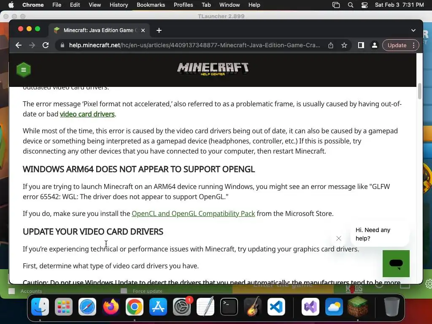Open Firefox from the Dock
This screenshot has width=432, height=324.
(x=111, y=306)
